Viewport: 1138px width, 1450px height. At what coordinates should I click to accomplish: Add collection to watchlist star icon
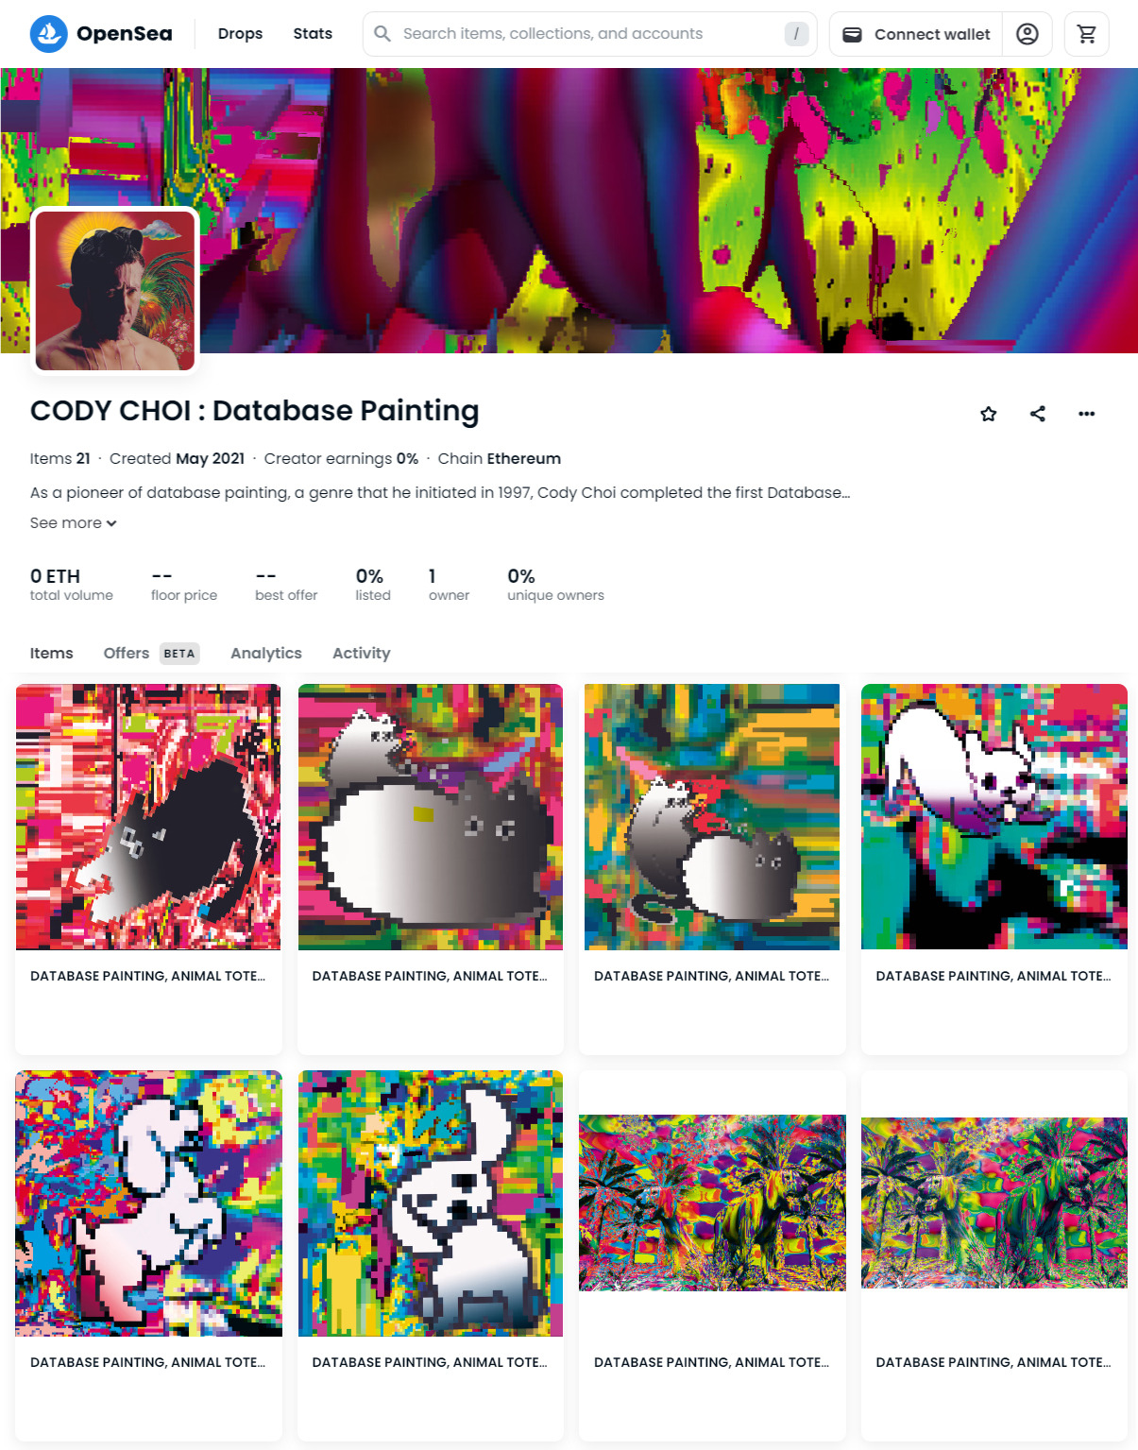[989, 414]
